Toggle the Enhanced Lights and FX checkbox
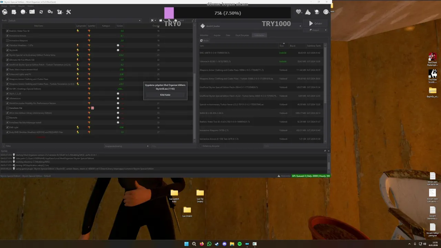The height and width of the screenshot is (248, 441). [x=7, y=74]
